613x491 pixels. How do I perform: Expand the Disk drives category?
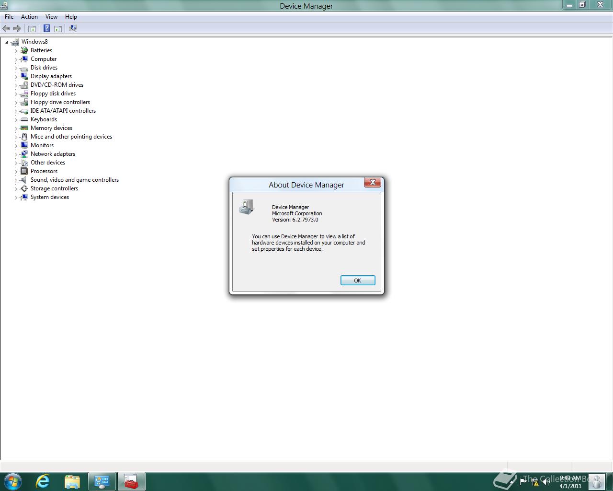tap(16, 68)
